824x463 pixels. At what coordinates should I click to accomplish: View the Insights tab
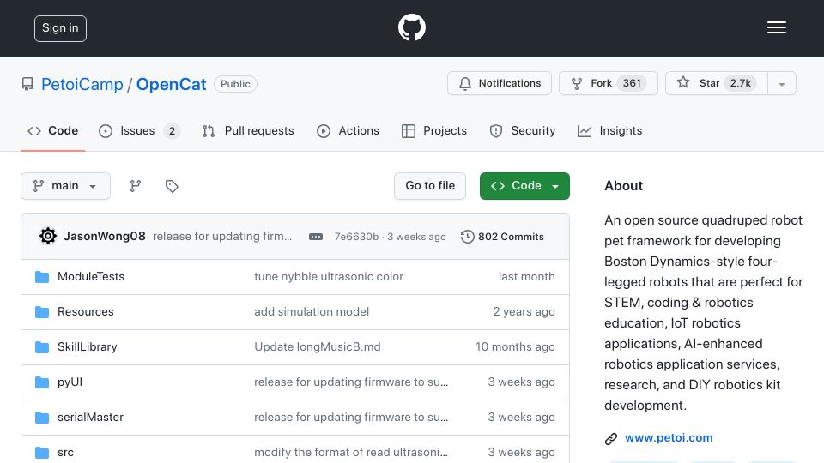609,130
